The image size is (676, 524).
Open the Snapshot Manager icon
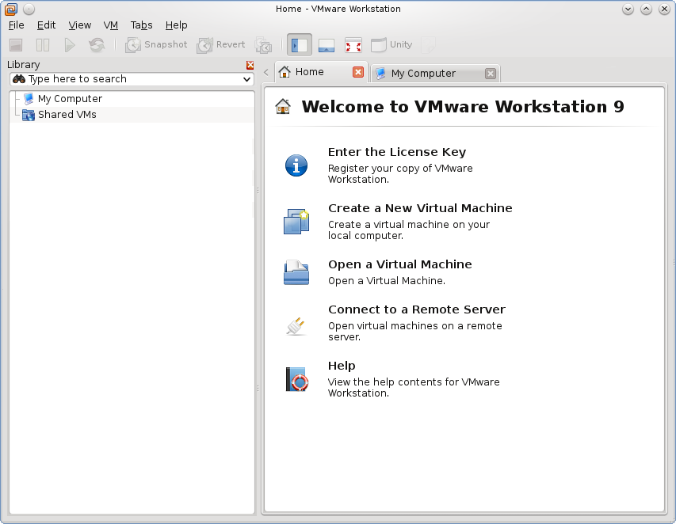(264, 45)
